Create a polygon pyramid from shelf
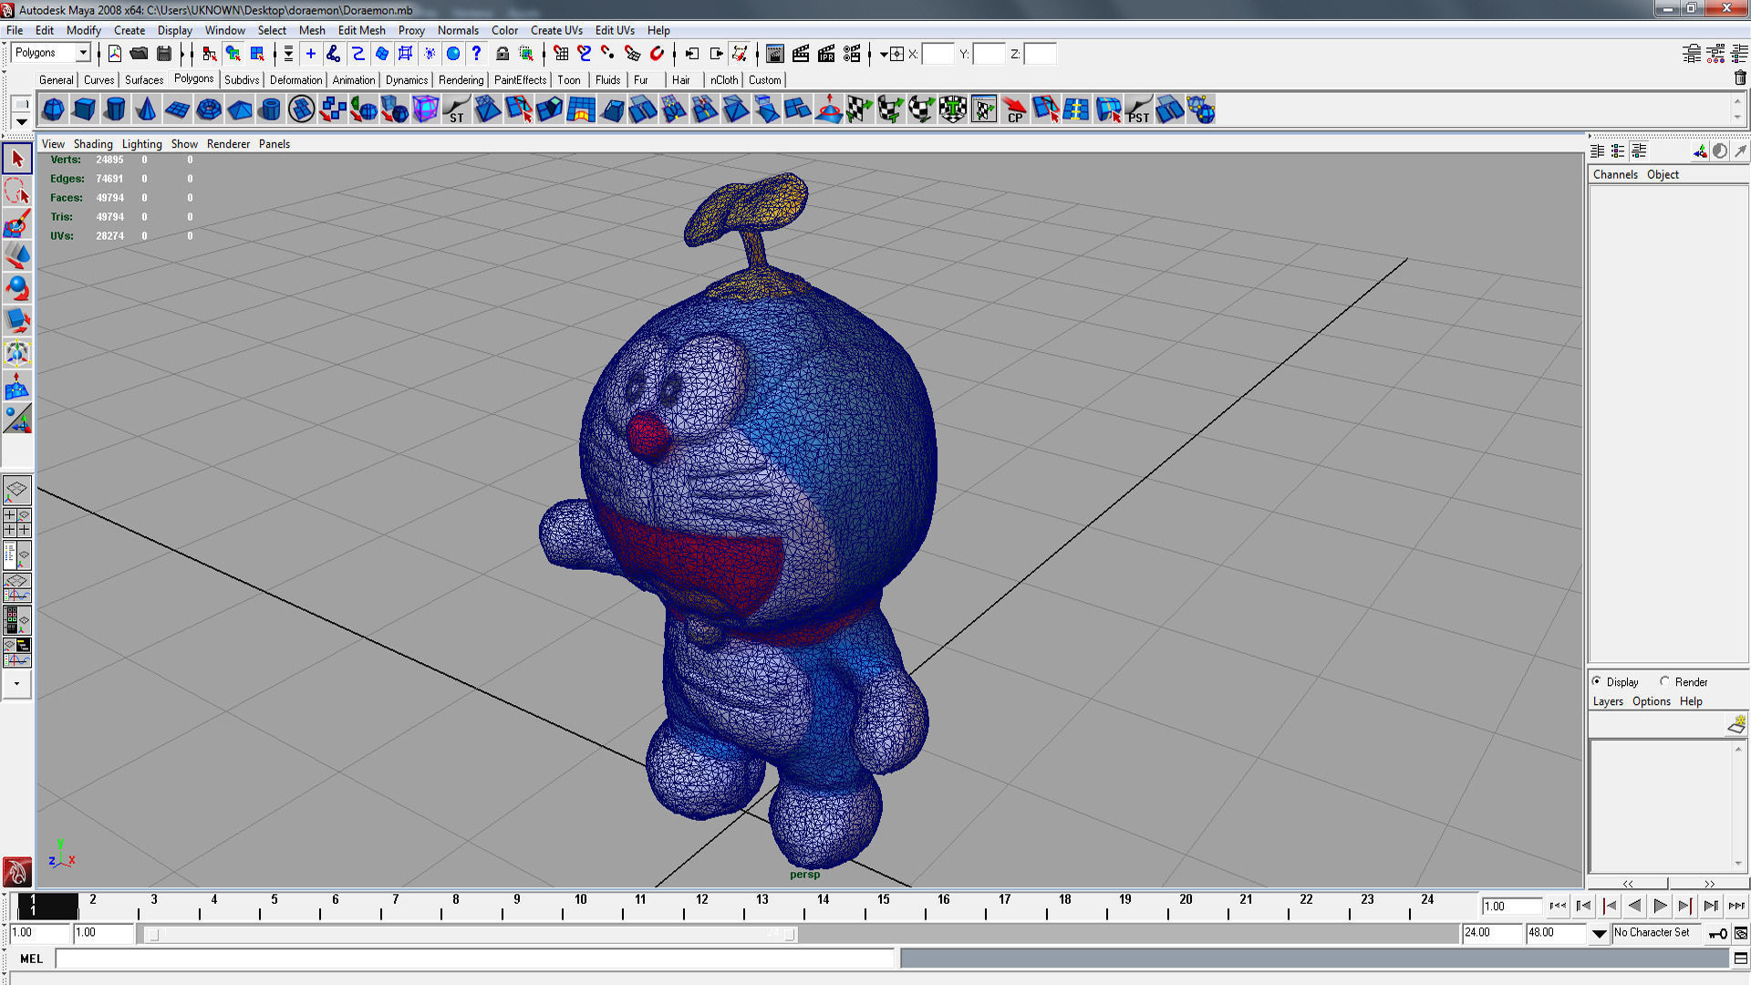 [239, 110]
